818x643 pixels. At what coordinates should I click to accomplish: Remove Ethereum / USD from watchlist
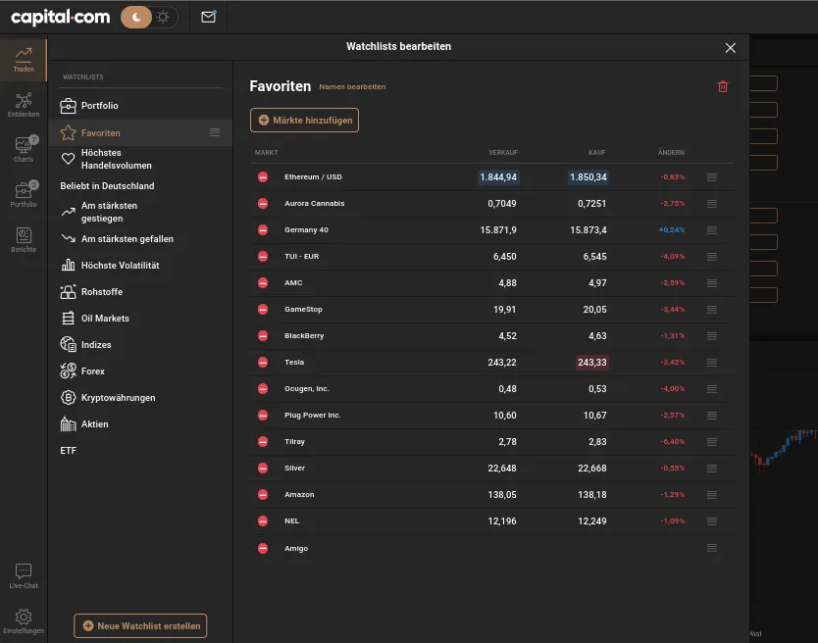263,177
